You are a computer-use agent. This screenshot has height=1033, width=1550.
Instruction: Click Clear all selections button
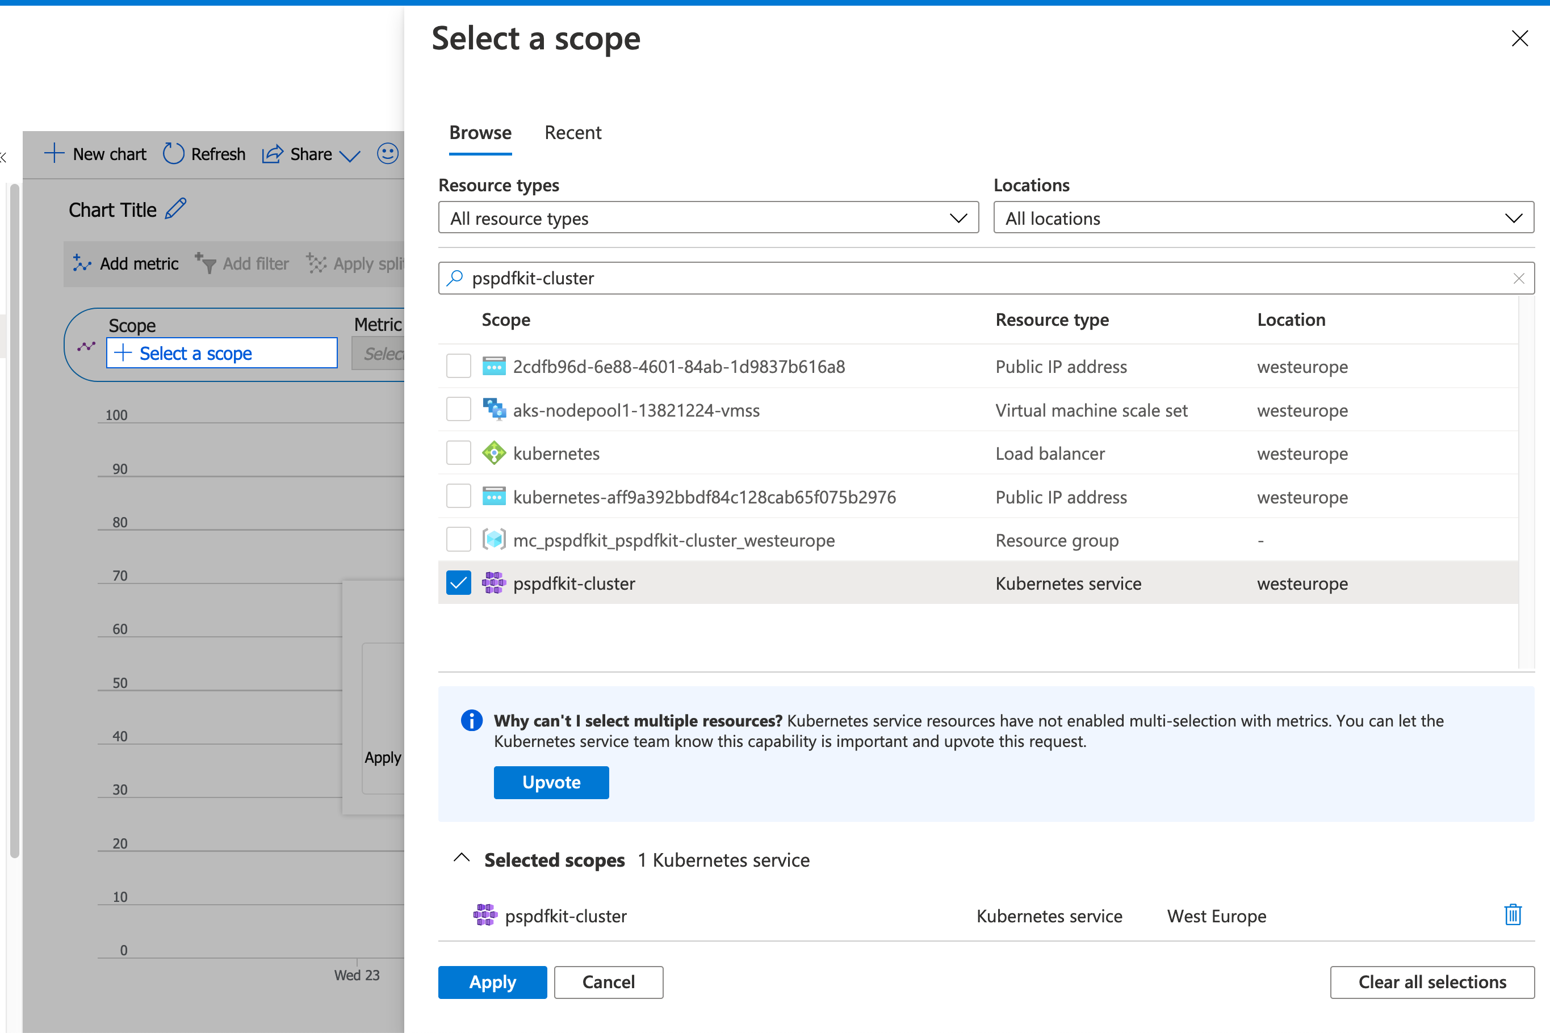[x=1432, y=982]
